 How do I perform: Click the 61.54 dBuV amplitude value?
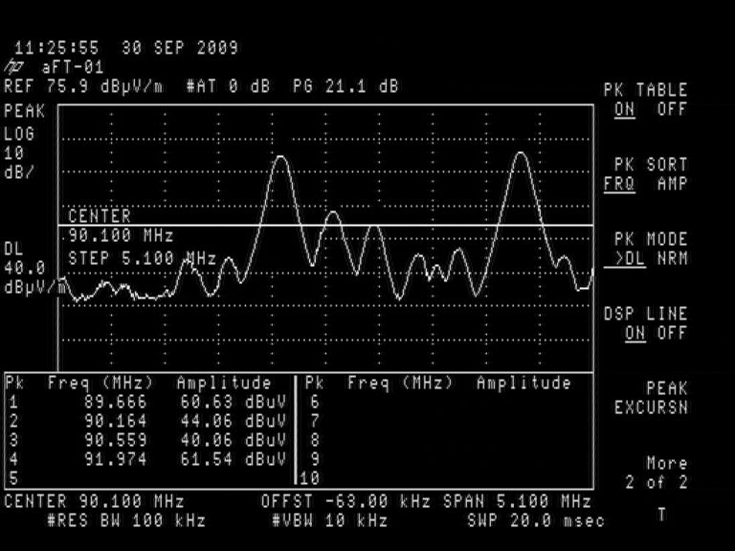(233, 459)
